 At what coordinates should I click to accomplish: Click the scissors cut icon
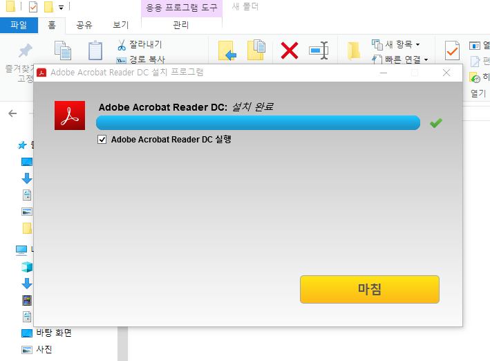[x=122, y=45]
